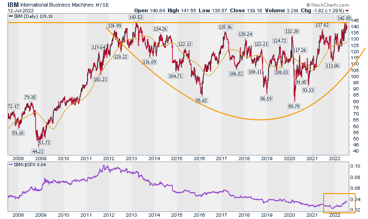The image size is (368, 219).
Task: Click the 145 tick on price y-axis
Action: [355, 20]
